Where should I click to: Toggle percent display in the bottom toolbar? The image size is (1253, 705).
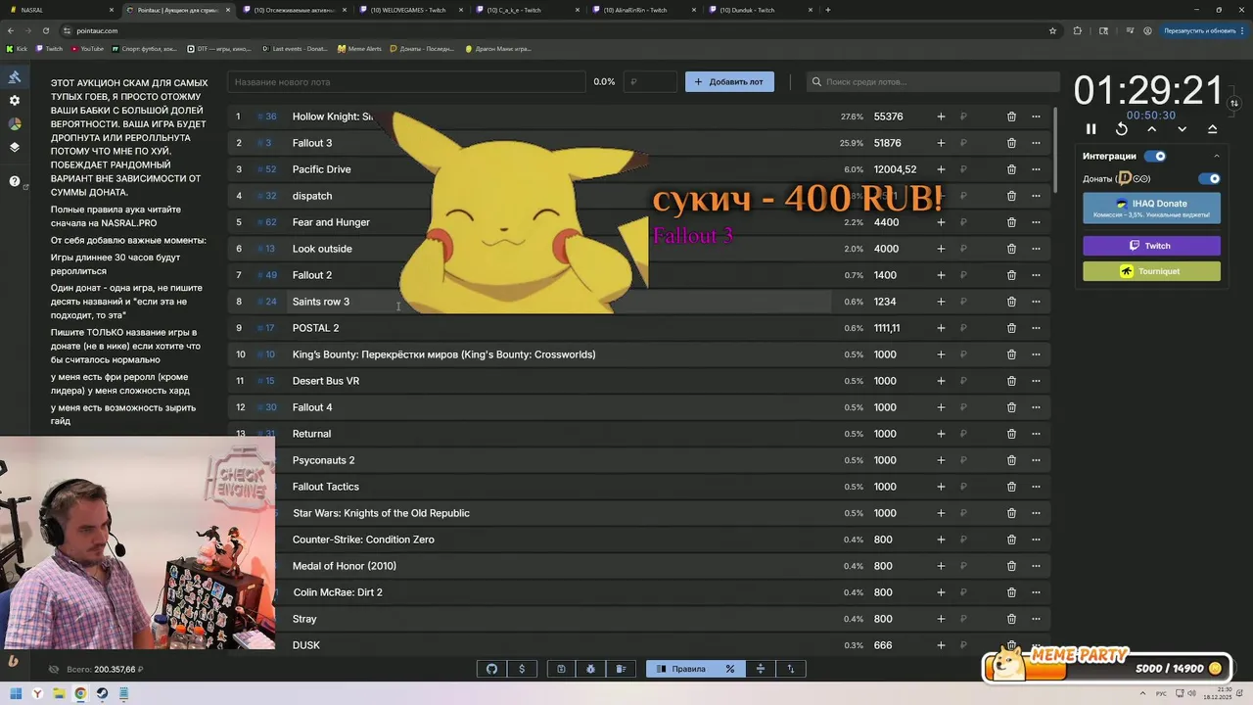pos(730,669)
